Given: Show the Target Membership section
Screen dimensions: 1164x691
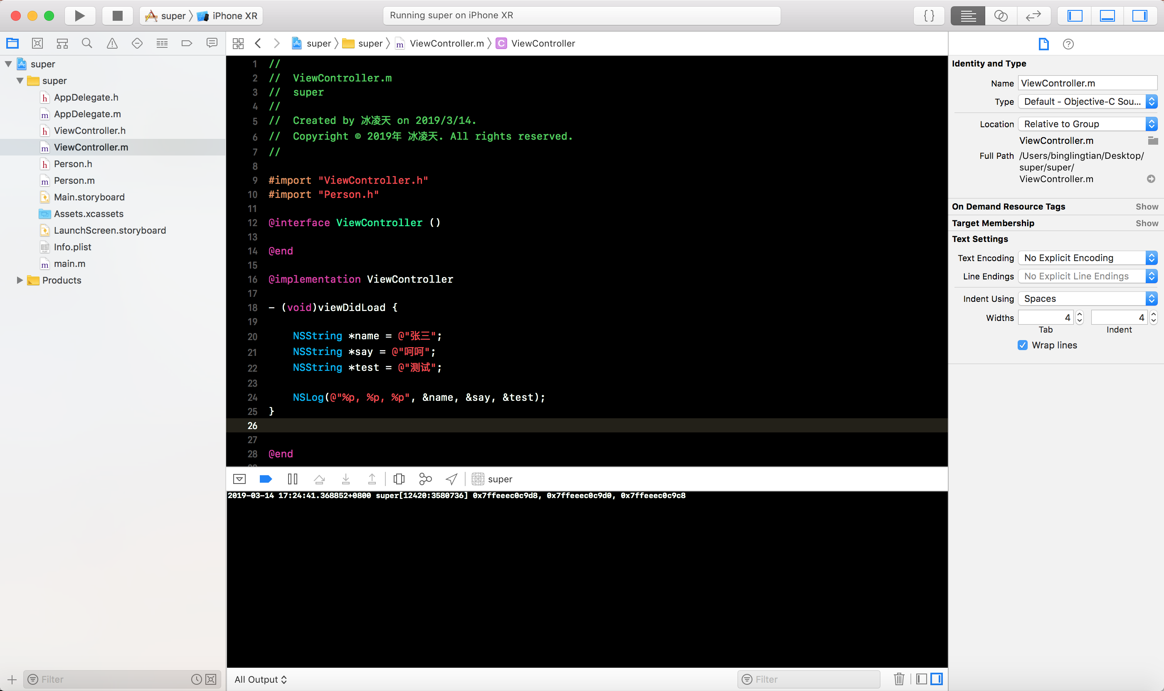Looking at the screenshot, I should 1146,223.
